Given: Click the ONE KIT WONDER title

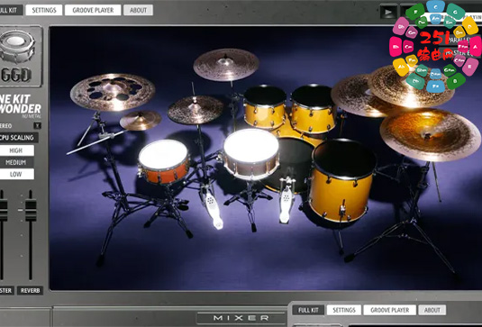Looking at the screenshot, I should [x=21, y=104].
